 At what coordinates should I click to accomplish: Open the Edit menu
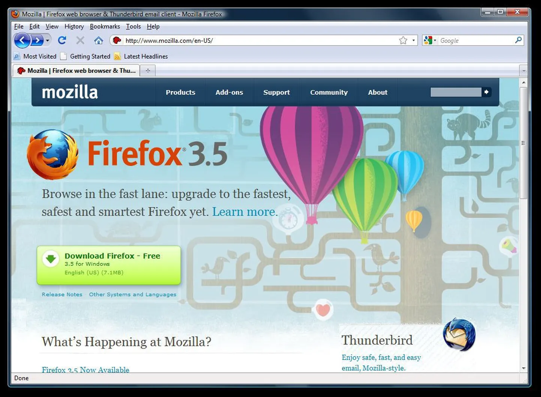35,26
